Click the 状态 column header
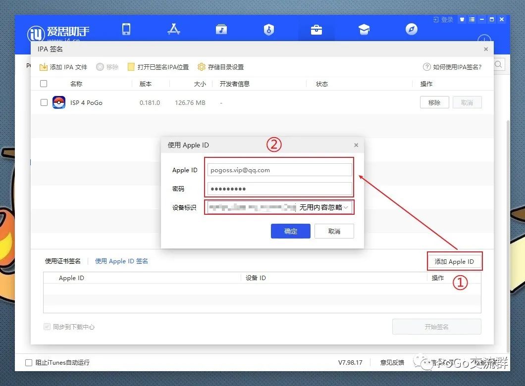 pyautogui.click(x=322, y=84)
